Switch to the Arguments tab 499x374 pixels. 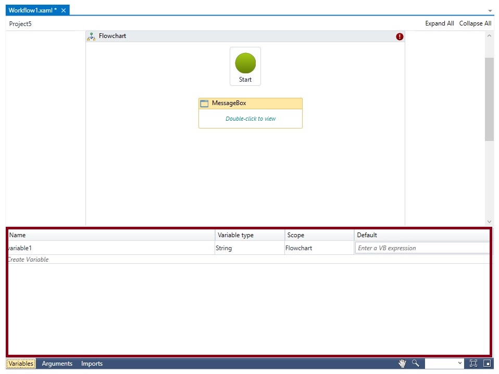coord(57,364)
